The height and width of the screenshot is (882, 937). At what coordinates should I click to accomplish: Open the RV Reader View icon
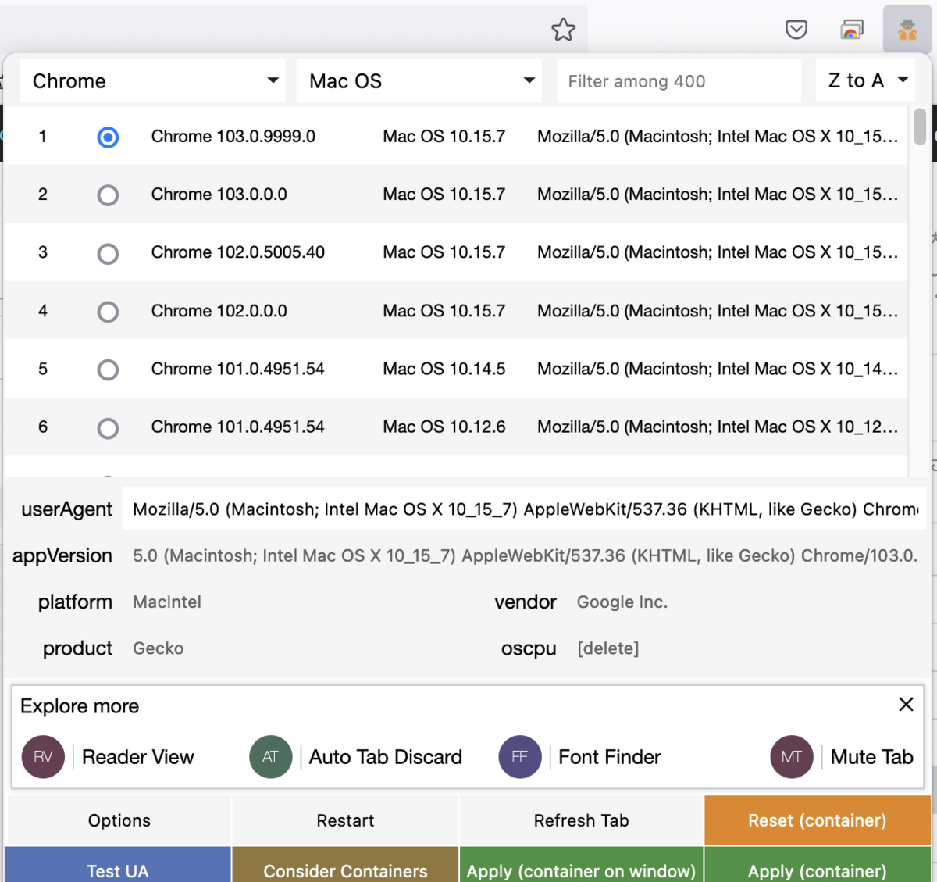(43, 757)
